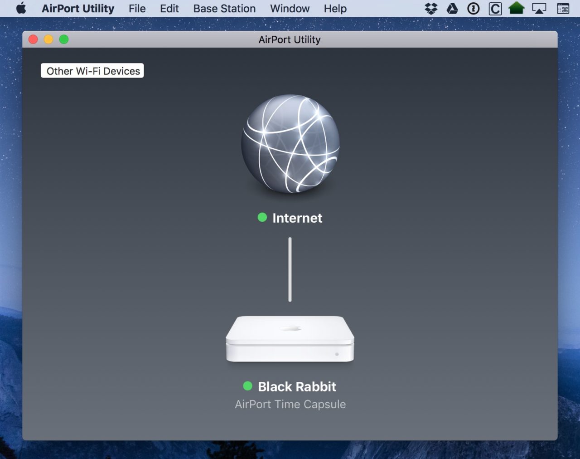This screenshot has height=459, width=580.
Task: Open the File menu
Action: (x=137, y=9)
